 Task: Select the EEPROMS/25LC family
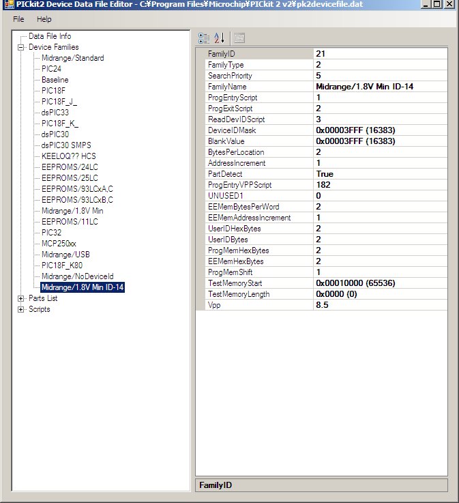pos(70,178)
